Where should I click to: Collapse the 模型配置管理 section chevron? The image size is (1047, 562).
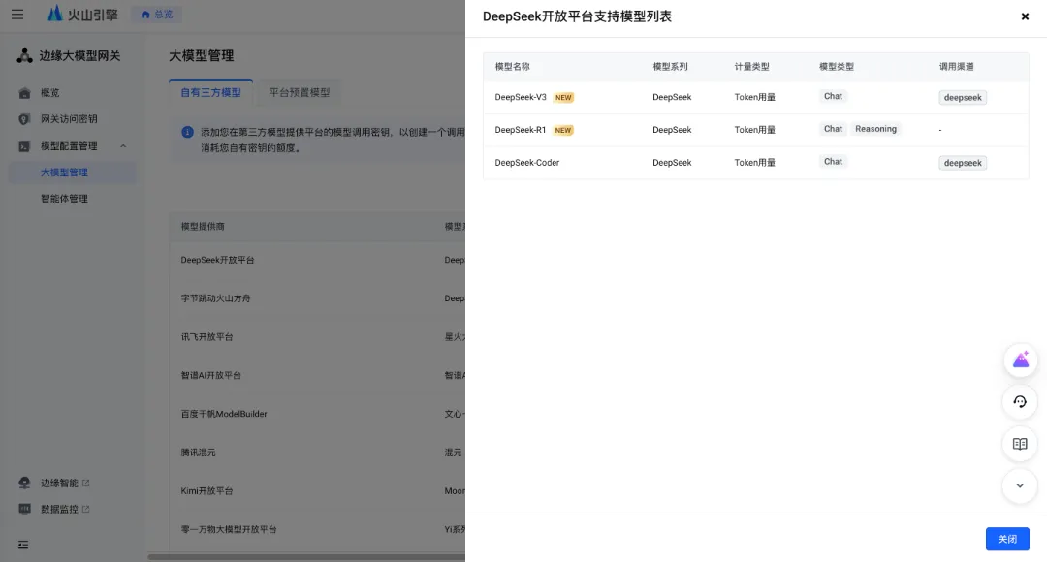123,146
